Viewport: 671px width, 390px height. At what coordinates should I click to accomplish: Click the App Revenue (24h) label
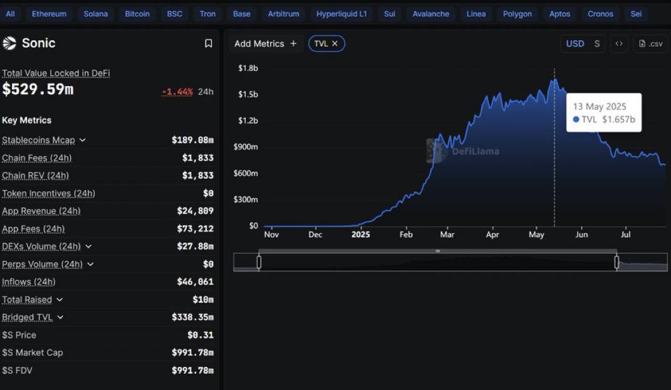pyautogui.click(x=41, y=211)
